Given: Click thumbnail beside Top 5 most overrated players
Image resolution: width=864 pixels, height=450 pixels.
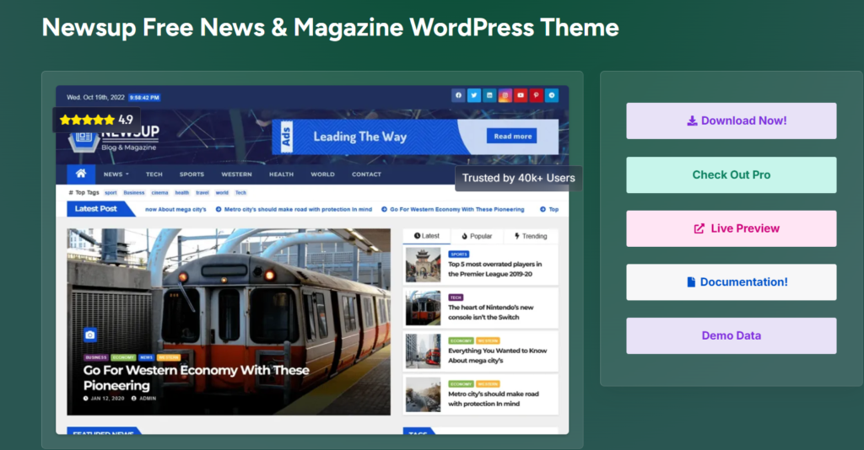Looking at the screenshot, I should tap(424, 265).
